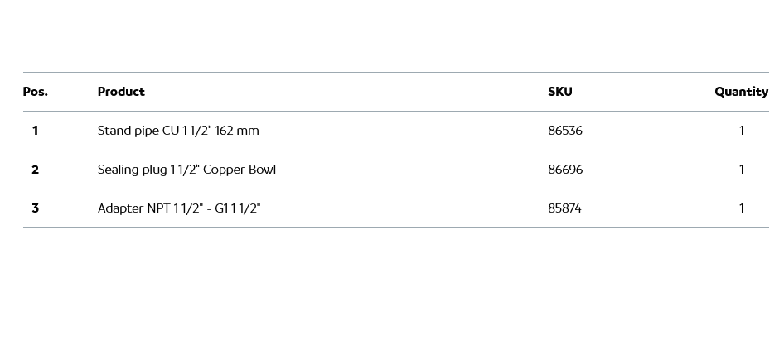Image resolution: width=784 pixels, height=344 pixels.
Task: Select position number 2
Action: point(35,170)
